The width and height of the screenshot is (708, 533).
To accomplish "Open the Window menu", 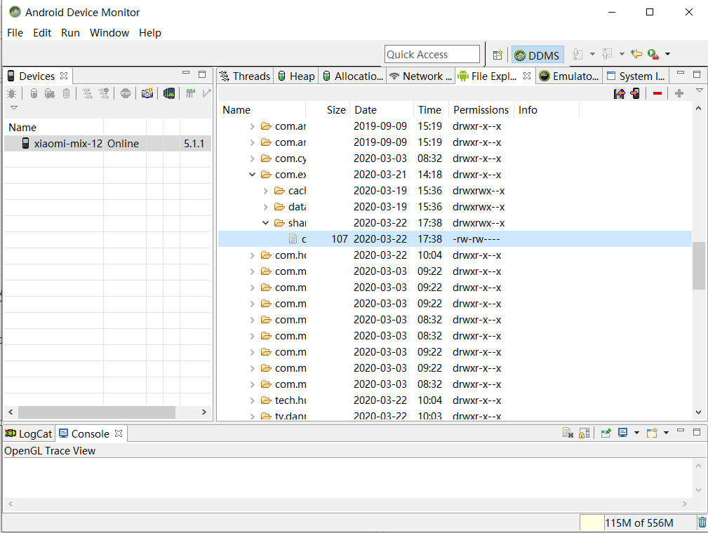I will click(109, 33).
